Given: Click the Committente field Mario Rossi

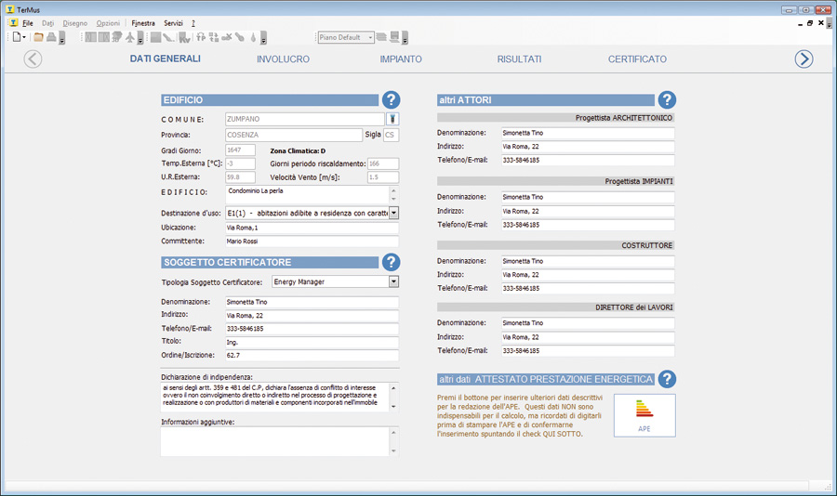Looking at the screenshot, I should (x=312, y=241).
